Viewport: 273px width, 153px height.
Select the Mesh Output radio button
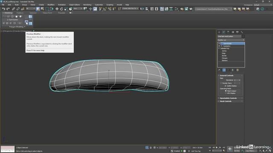tap(226, 91)
